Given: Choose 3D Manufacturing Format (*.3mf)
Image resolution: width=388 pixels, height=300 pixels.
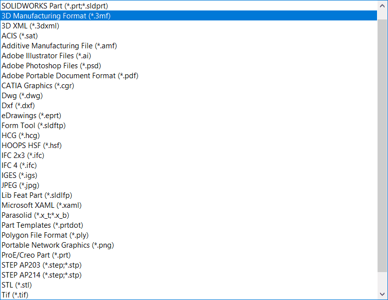Looking at the screenshot, I should pyautogui.click(x=189, y=15).
